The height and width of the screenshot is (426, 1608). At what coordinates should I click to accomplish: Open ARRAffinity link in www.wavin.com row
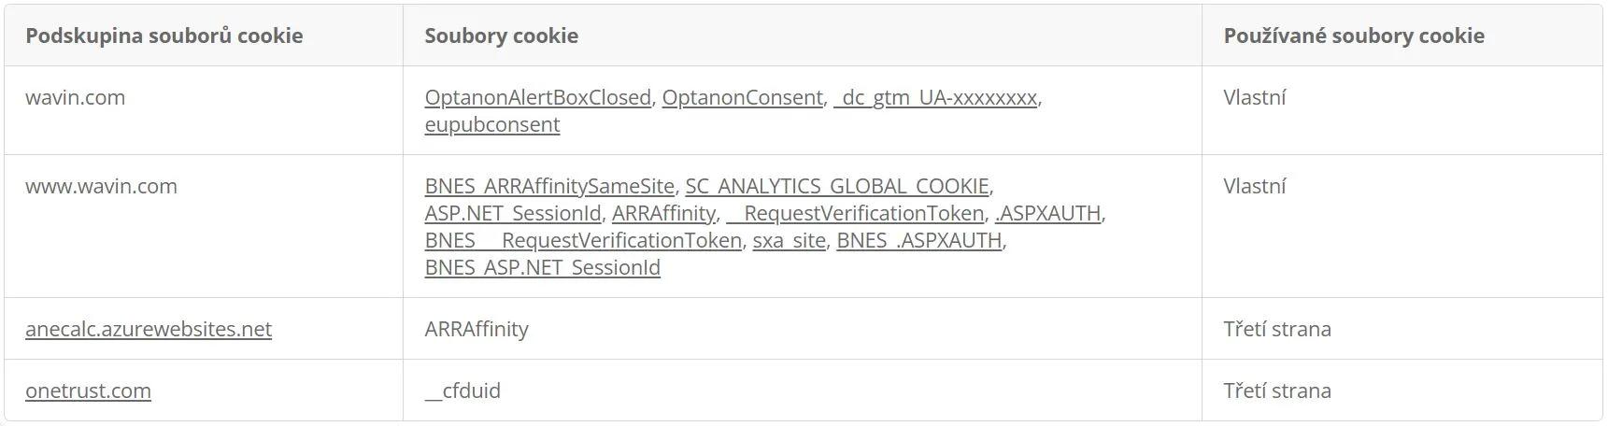click(x=663, y=213)
